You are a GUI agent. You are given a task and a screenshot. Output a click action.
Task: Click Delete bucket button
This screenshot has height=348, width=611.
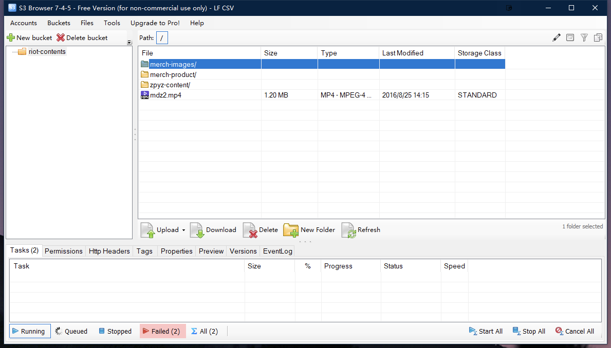coord(82,37)
